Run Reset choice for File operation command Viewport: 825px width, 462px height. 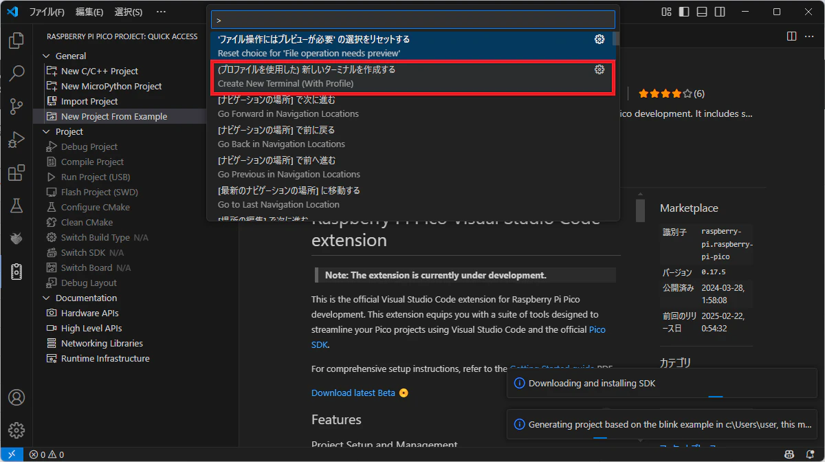tap(410, 46)
